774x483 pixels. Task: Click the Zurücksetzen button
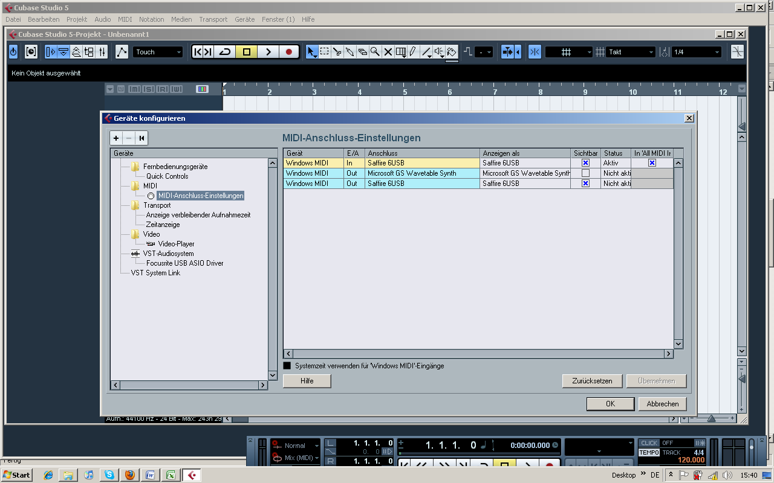(592, 381)
